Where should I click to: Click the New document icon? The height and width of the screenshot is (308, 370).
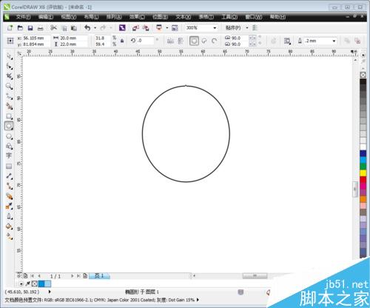[10, 27]
